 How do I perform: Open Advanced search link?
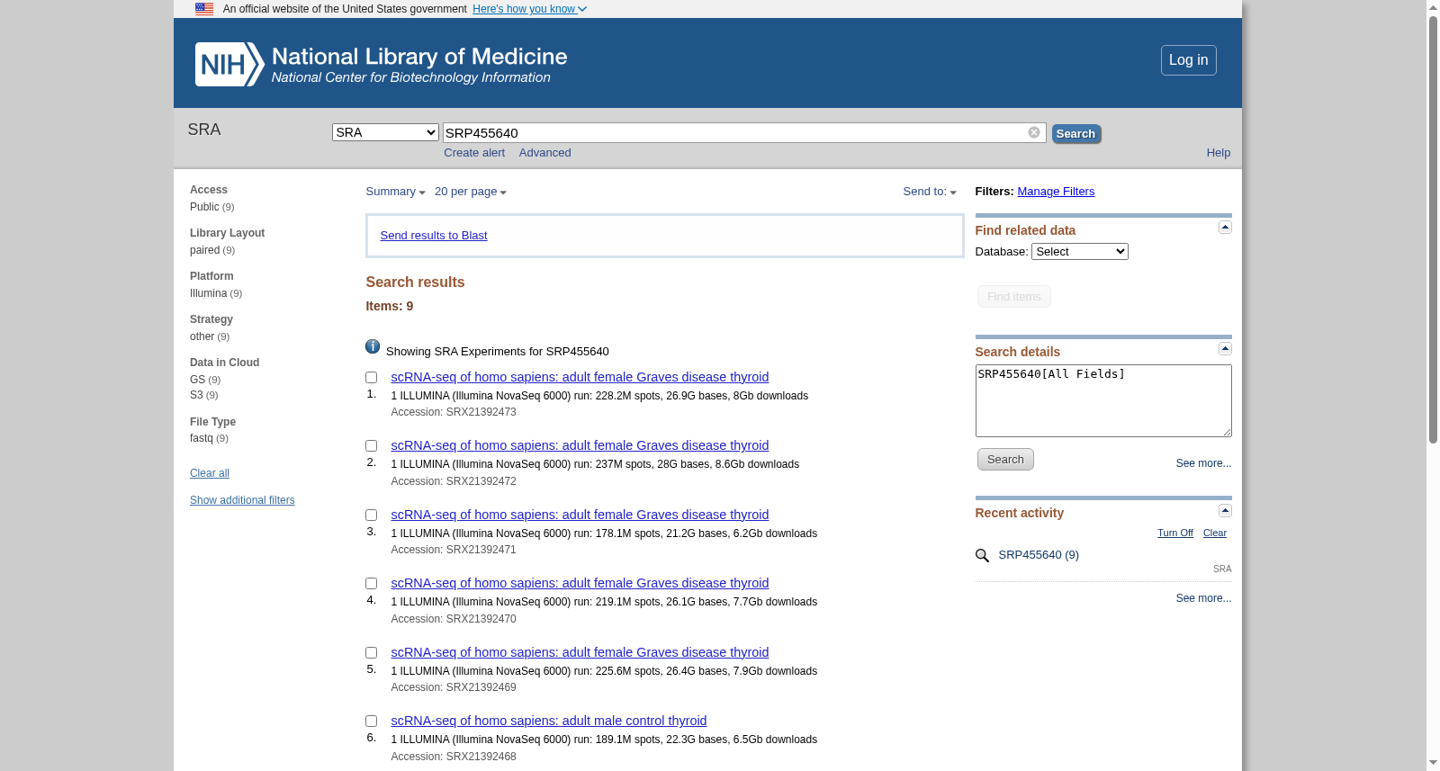[x=545, y=153]
